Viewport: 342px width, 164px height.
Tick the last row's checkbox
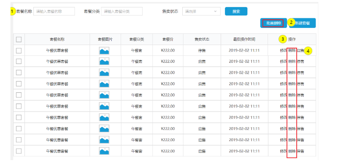pyautogui.click(x=19, y=151)
